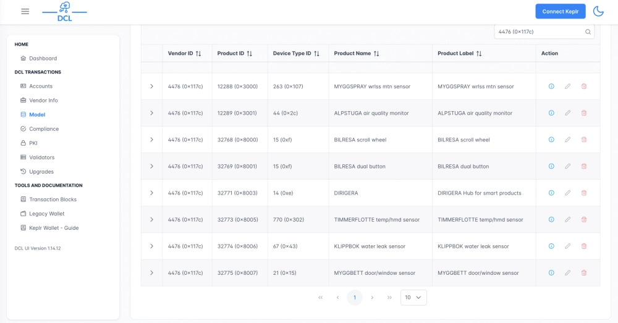
Task: Go to Validators in the sidebar
Action: (41, 157)
